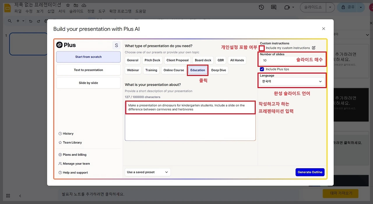Toggle Include my custom instructions checkbox
This screenshot has height=204, width=373.
pyautogui.click(x=262, y=48)
